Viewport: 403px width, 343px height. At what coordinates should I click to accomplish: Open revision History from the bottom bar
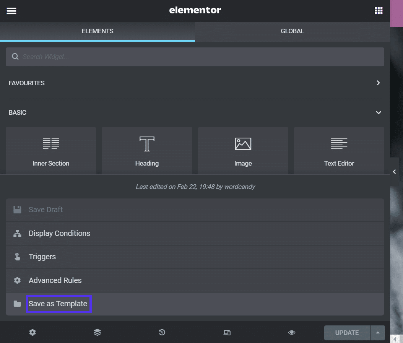[162, 332]
